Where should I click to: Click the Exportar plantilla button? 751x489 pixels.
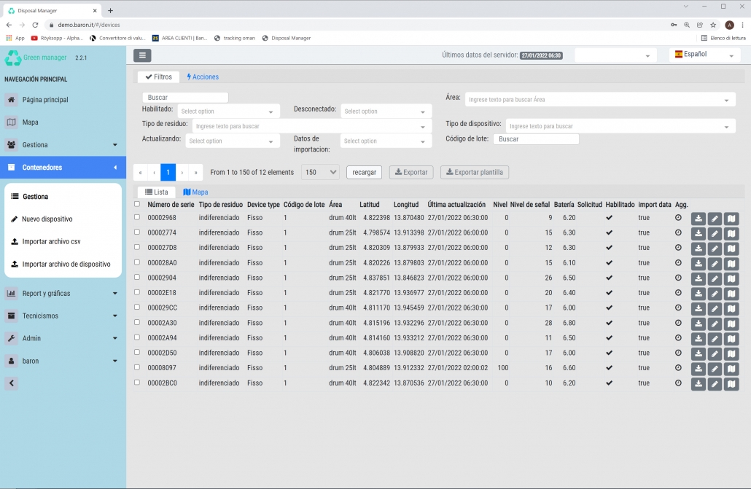pos(474,173)
